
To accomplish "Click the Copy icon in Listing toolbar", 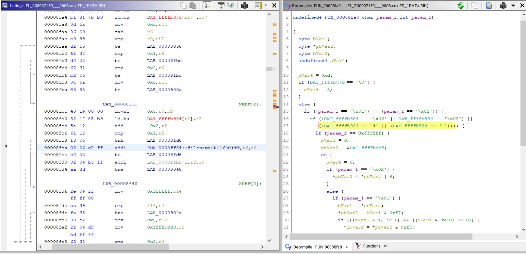I will click(183, 5).
